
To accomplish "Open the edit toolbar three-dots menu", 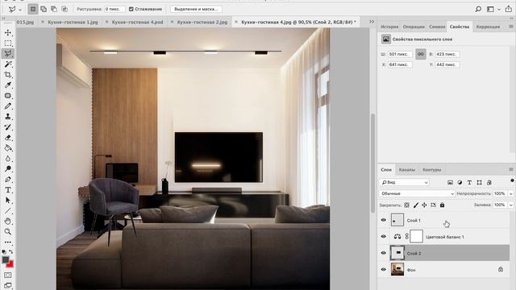I will coord(8,242).
